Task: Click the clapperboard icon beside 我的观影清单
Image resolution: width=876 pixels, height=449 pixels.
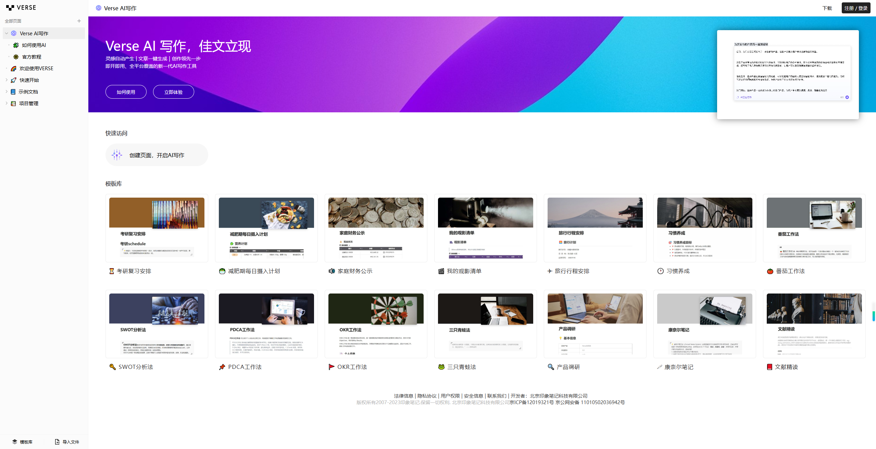Action: click(441, 271)
